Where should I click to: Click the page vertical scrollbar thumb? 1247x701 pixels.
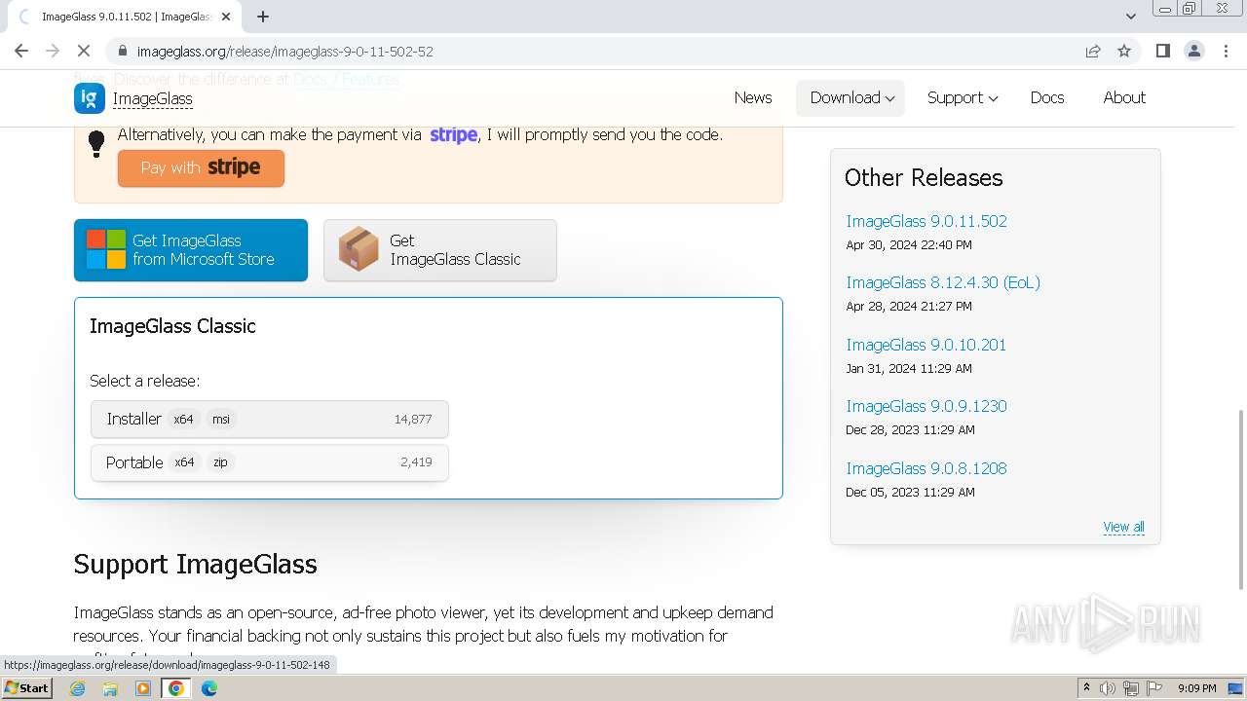(1240, 498)
